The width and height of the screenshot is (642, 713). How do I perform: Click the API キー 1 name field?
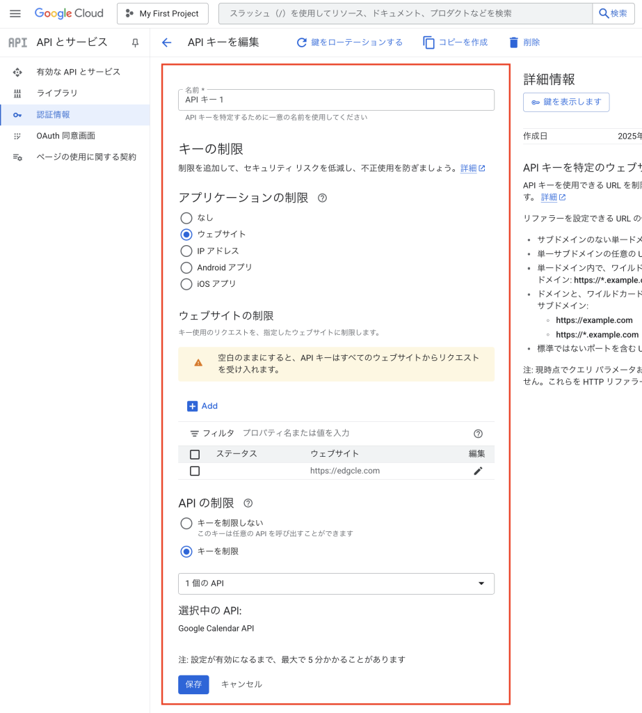point(336,100)
